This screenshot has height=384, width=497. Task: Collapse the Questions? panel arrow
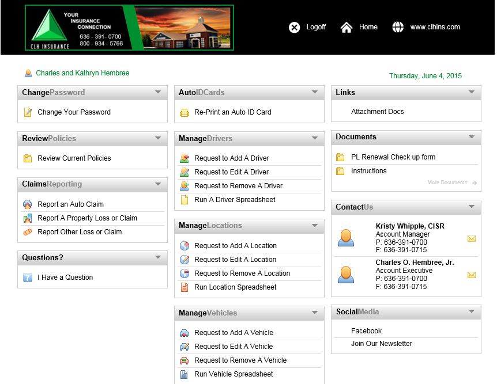[158, 257]
